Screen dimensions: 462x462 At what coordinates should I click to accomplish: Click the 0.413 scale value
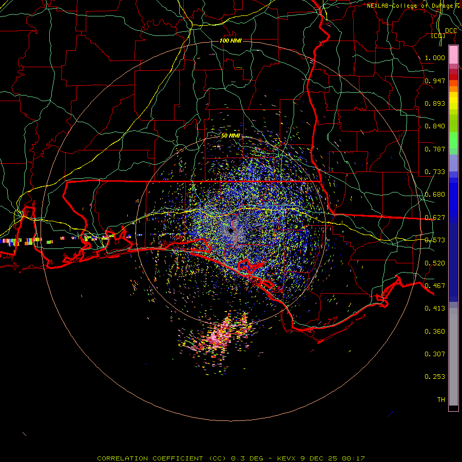(x=435, y=309)
